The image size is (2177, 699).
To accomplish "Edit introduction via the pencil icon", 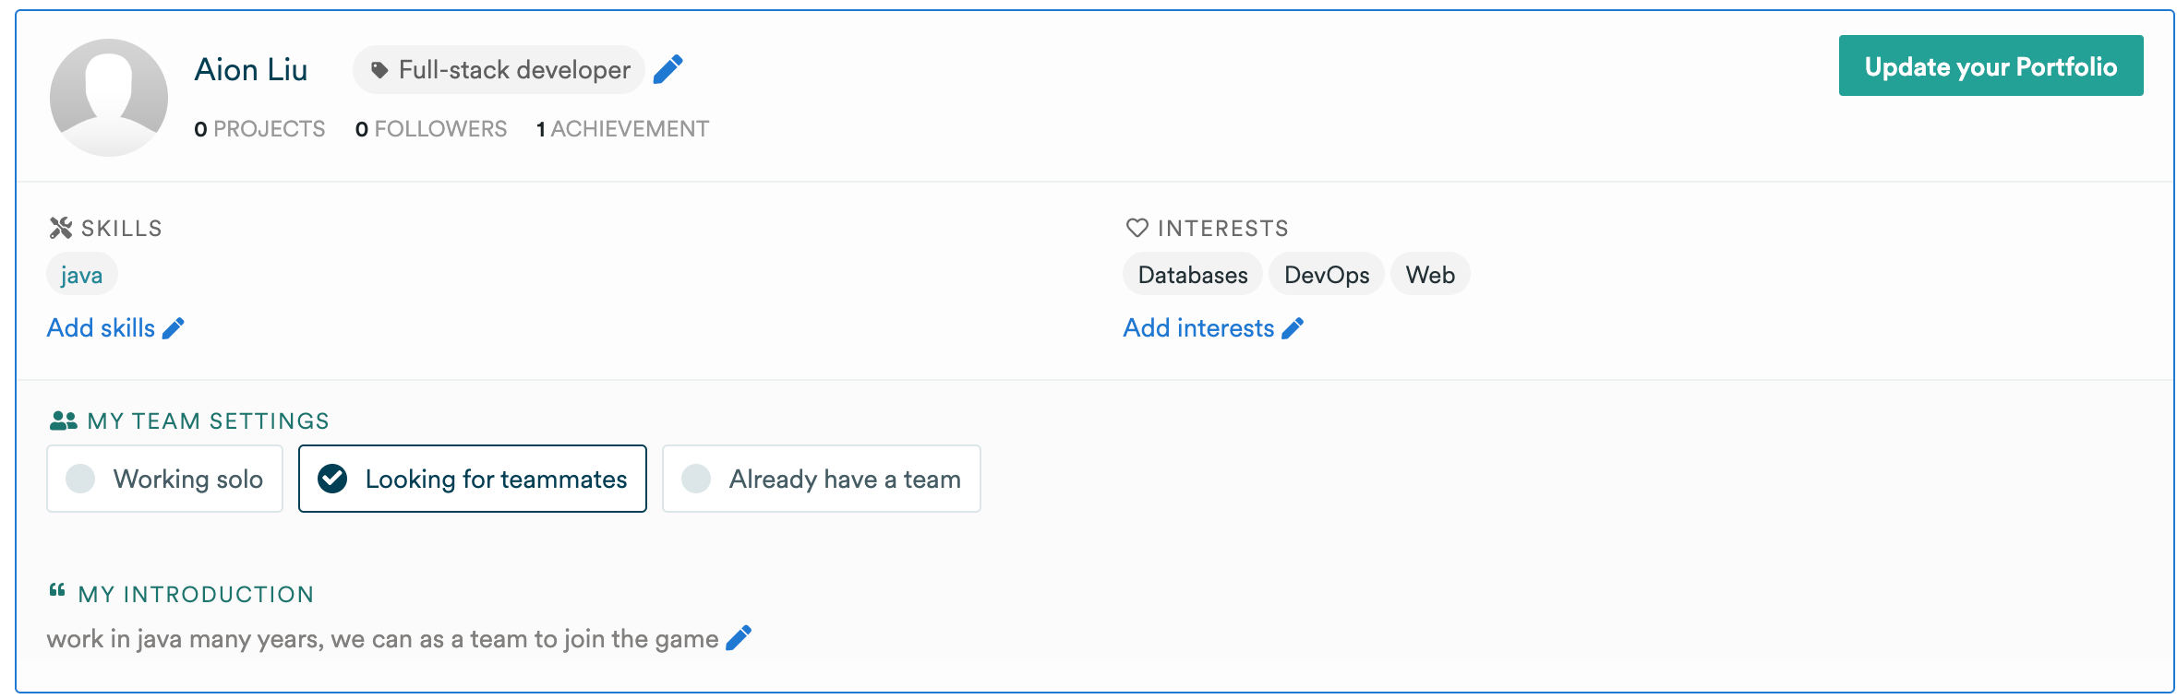I will [x=739, y=638].
